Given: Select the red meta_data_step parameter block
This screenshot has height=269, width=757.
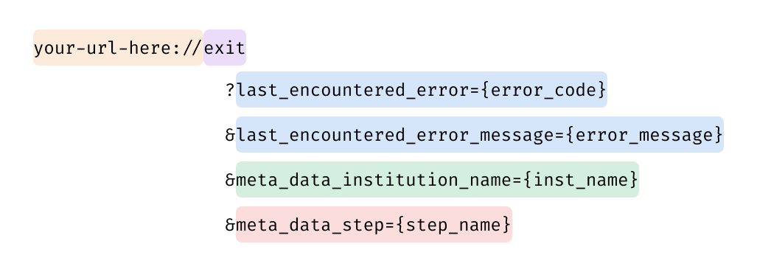Looking at the screenshot, I should click(374, 224).
